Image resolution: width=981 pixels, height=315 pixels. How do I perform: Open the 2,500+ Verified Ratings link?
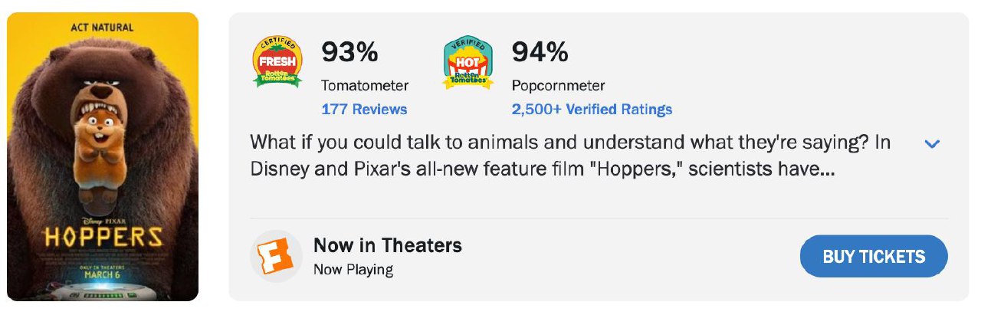click(592, 109)
